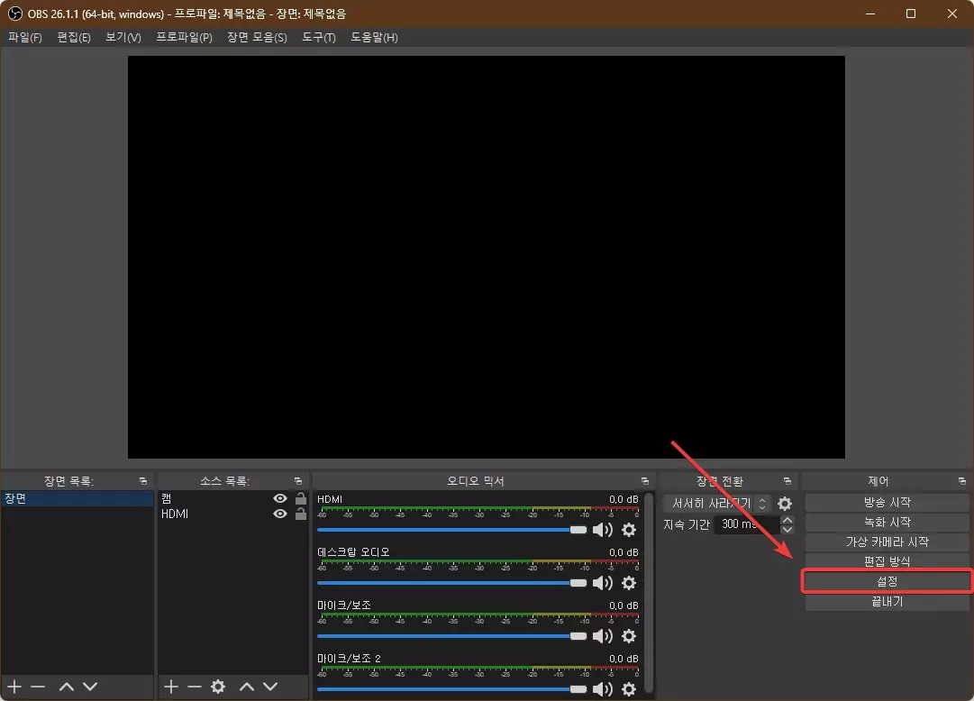
Task: Toggle visibility eye for HDMI source
Action: 280,514
